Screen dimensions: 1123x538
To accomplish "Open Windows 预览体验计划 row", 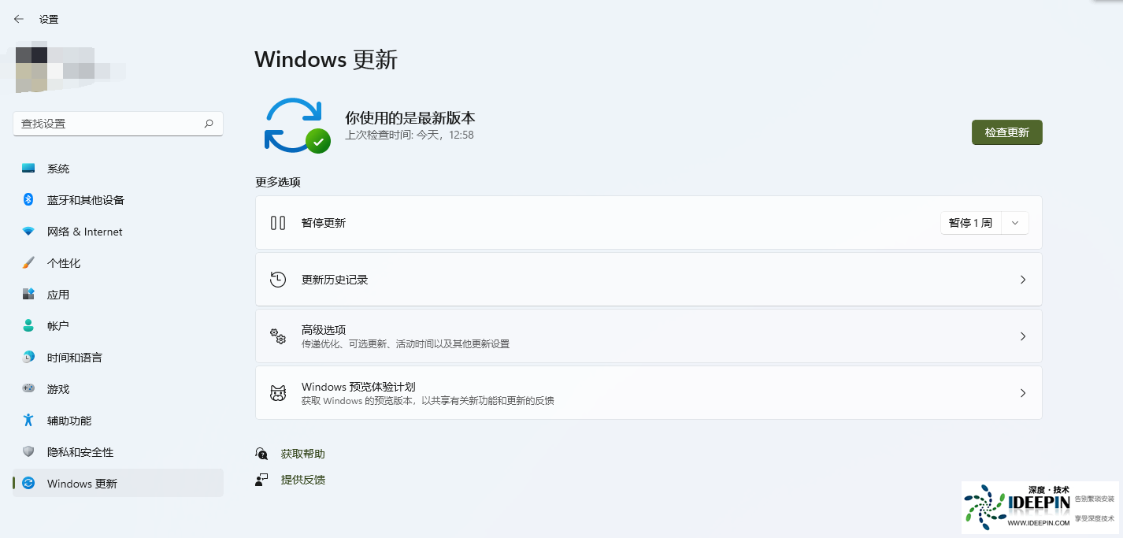I will [x=649, y=393].
